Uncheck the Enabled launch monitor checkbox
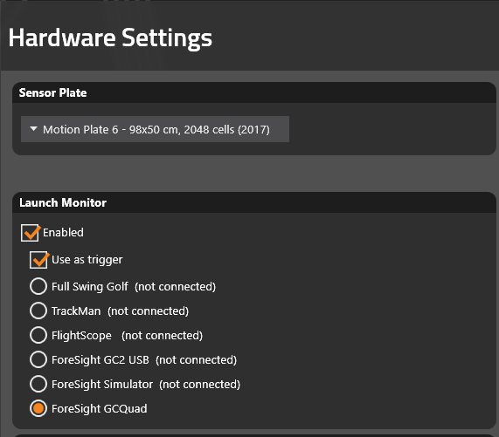The width and height of the screenshot is (499, 437). (x=30, y=233)
